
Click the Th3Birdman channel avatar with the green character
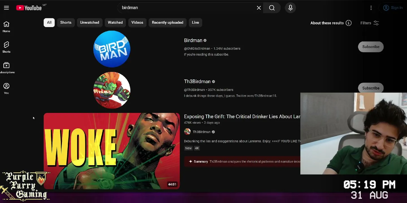[x=112, y=90]
